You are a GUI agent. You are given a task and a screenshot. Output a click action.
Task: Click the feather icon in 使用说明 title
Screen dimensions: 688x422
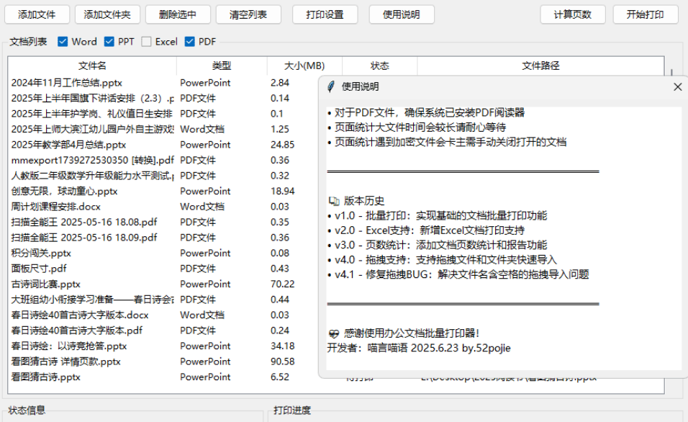tap(331, 86)
